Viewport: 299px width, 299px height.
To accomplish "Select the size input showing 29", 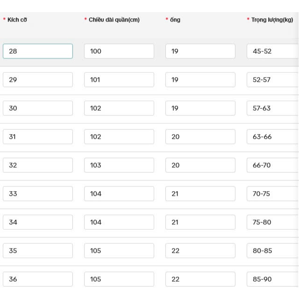I will [37, 79].
